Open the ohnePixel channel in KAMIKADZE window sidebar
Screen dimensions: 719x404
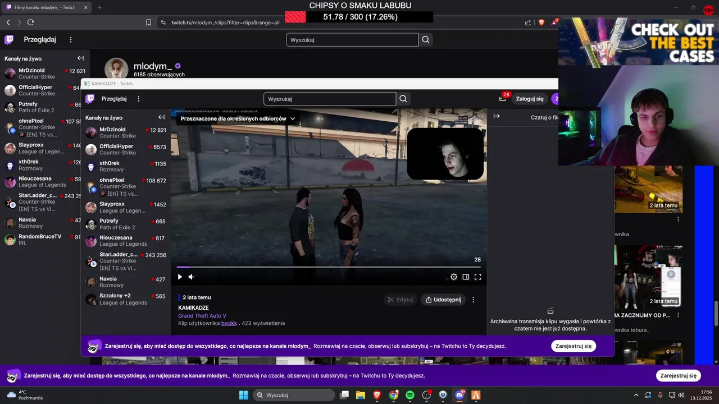click(x=125, y=186)
